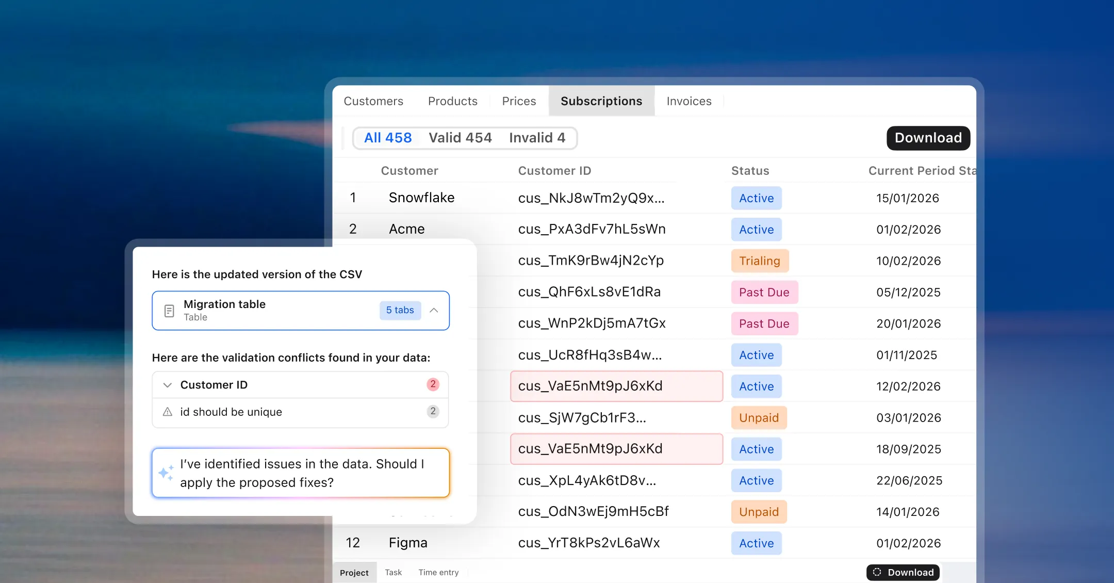Click the 5 tabs badge
This screenshot has width=1114, height=583.
(x=400, y=310)
